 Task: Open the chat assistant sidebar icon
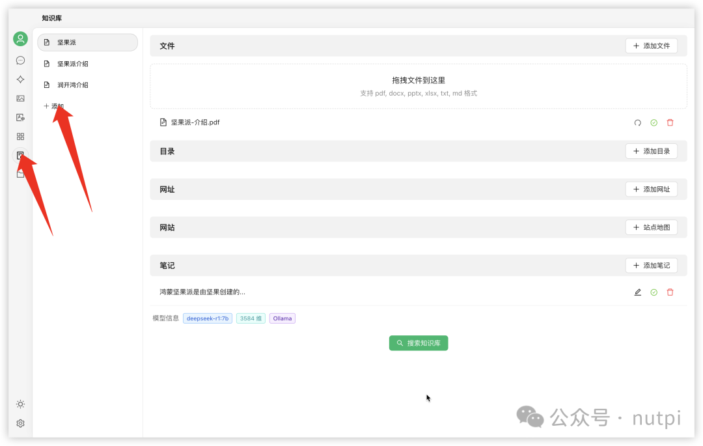coord(20,61)
